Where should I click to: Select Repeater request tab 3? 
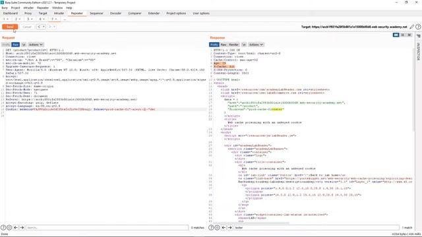tap(30, 19)
